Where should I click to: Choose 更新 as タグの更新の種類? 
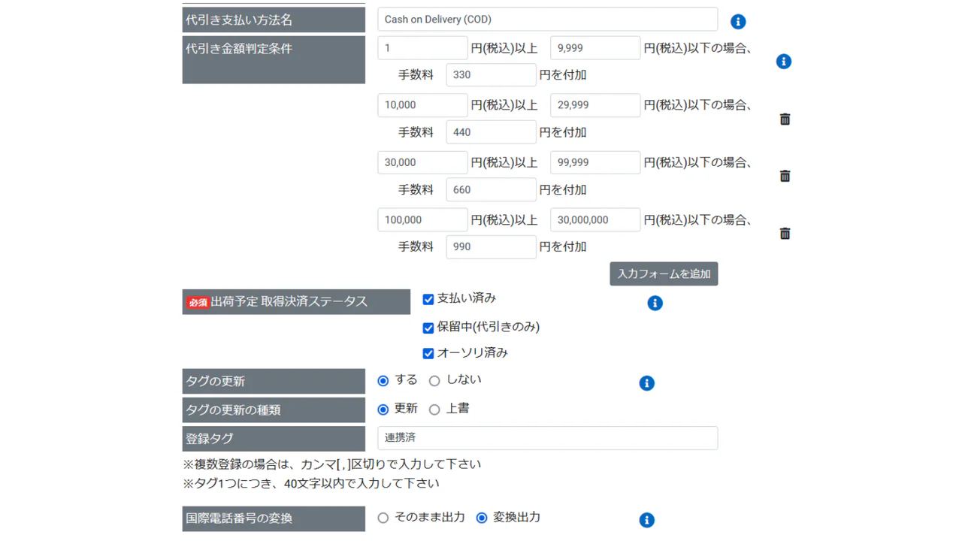point(383,410)
